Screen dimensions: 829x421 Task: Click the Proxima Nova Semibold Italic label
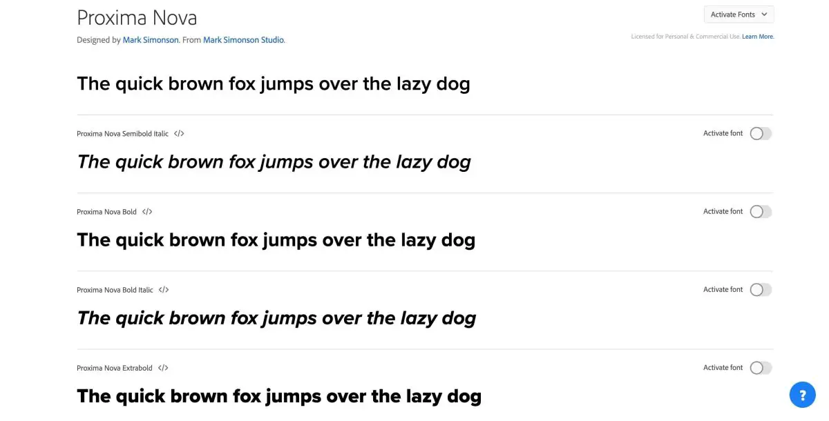tap(122, 134)
